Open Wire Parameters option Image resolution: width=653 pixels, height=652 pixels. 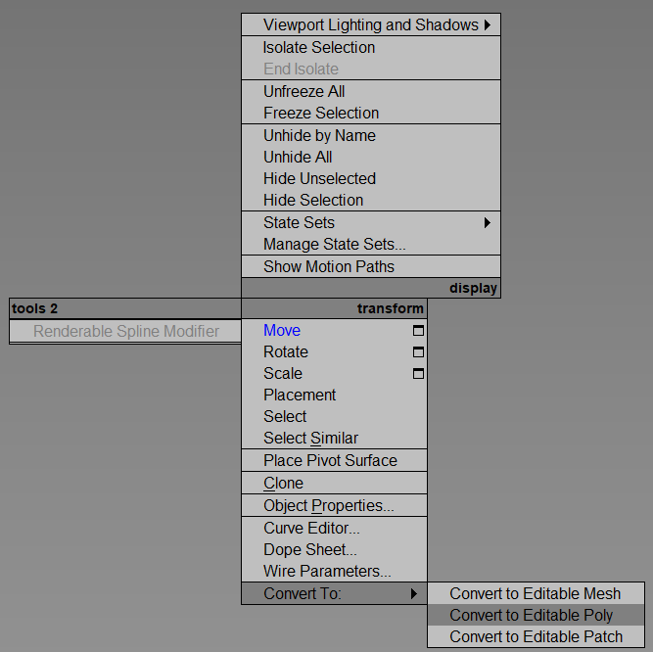coord(327,572)
